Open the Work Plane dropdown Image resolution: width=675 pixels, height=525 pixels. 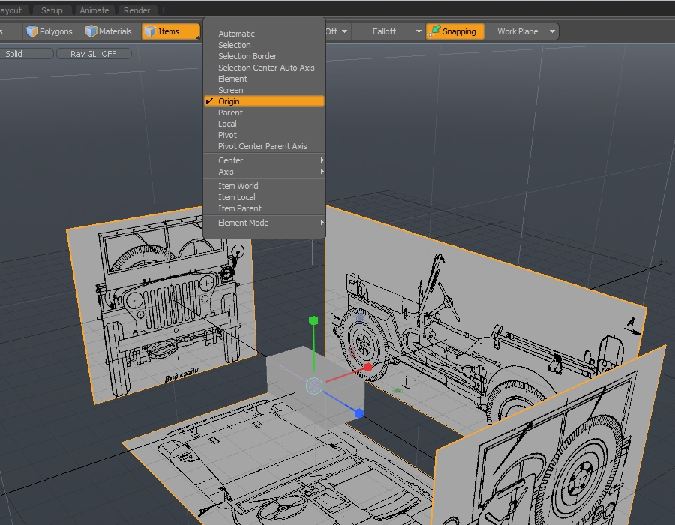tap(522, 31)
